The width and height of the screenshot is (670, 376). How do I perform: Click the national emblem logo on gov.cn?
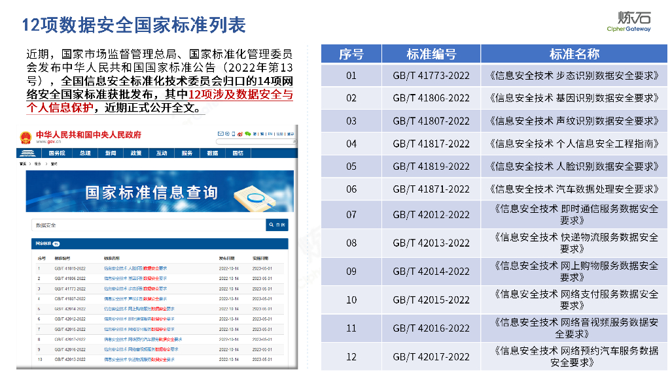[x=26, y=137]
